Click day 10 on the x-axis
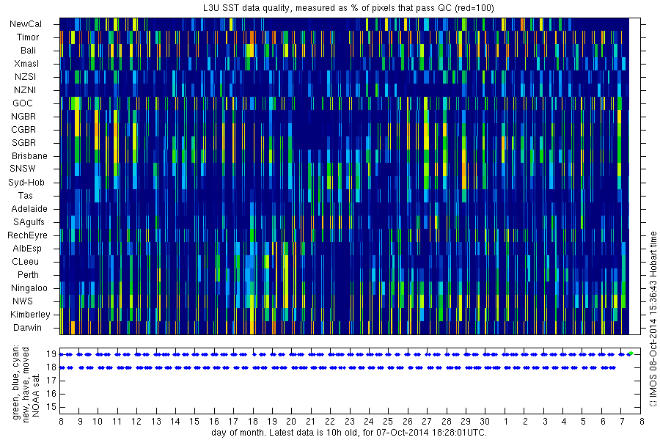 (x=98, y=422)
